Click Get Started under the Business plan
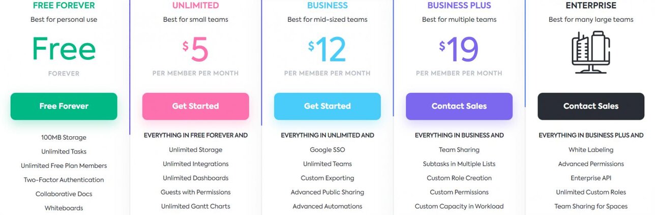The height and width of the screenshot is (215, 655). coord(327,106)
